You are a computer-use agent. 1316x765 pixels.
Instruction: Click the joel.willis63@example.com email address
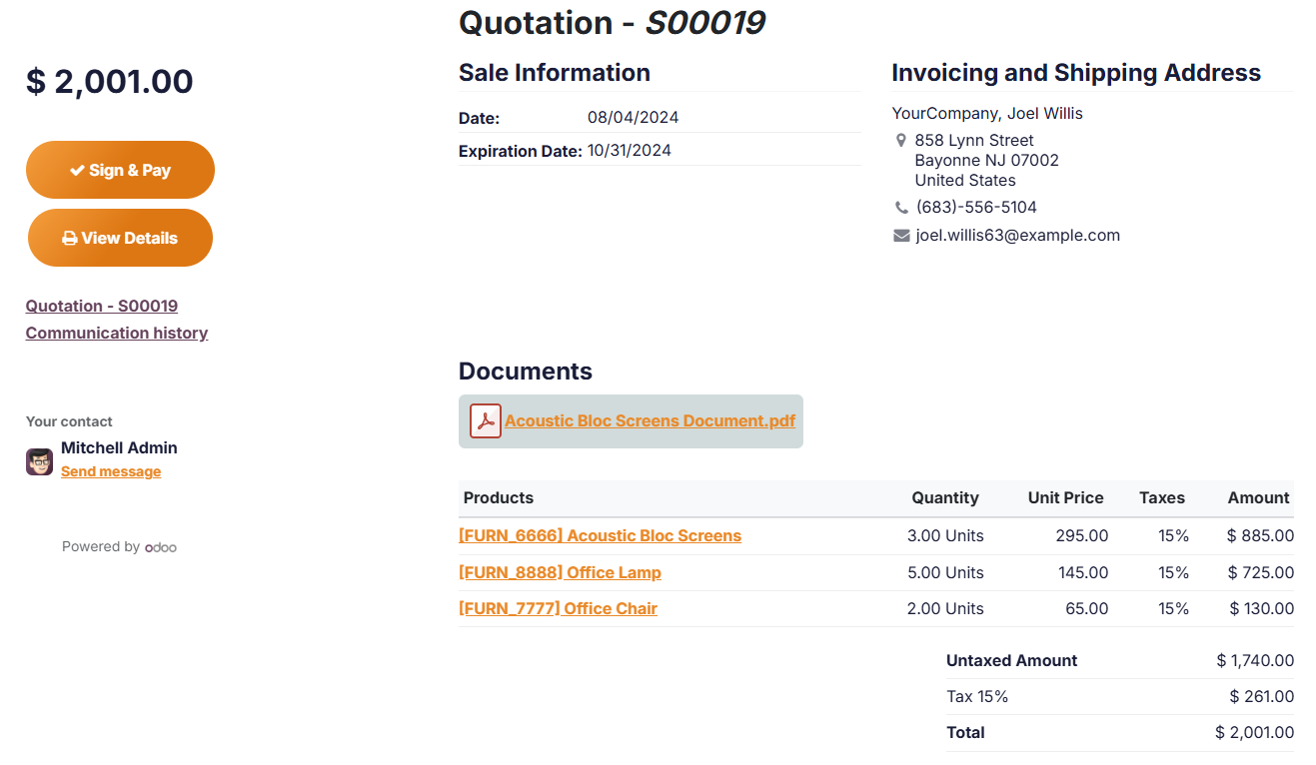pyautogui.click(x=1017, y=236)
